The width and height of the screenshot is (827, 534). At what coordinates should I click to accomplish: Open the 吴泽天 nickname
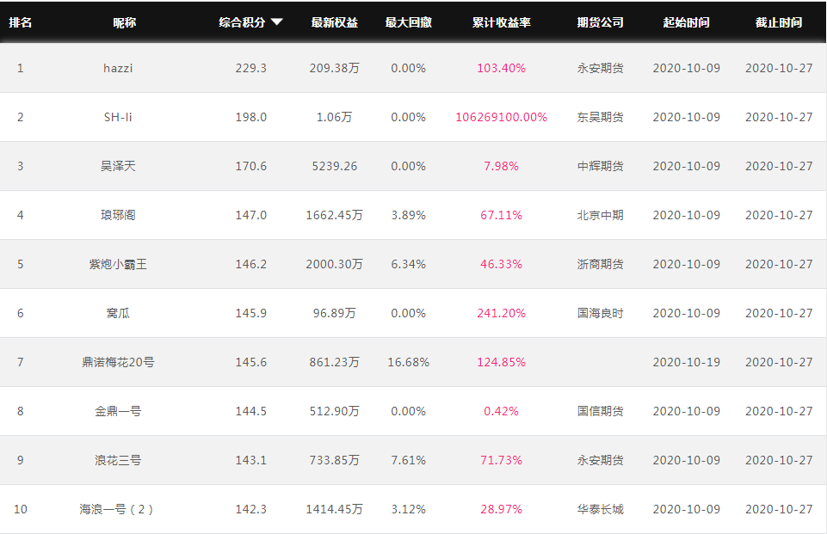pyautogui.click(x=118, y=166)
